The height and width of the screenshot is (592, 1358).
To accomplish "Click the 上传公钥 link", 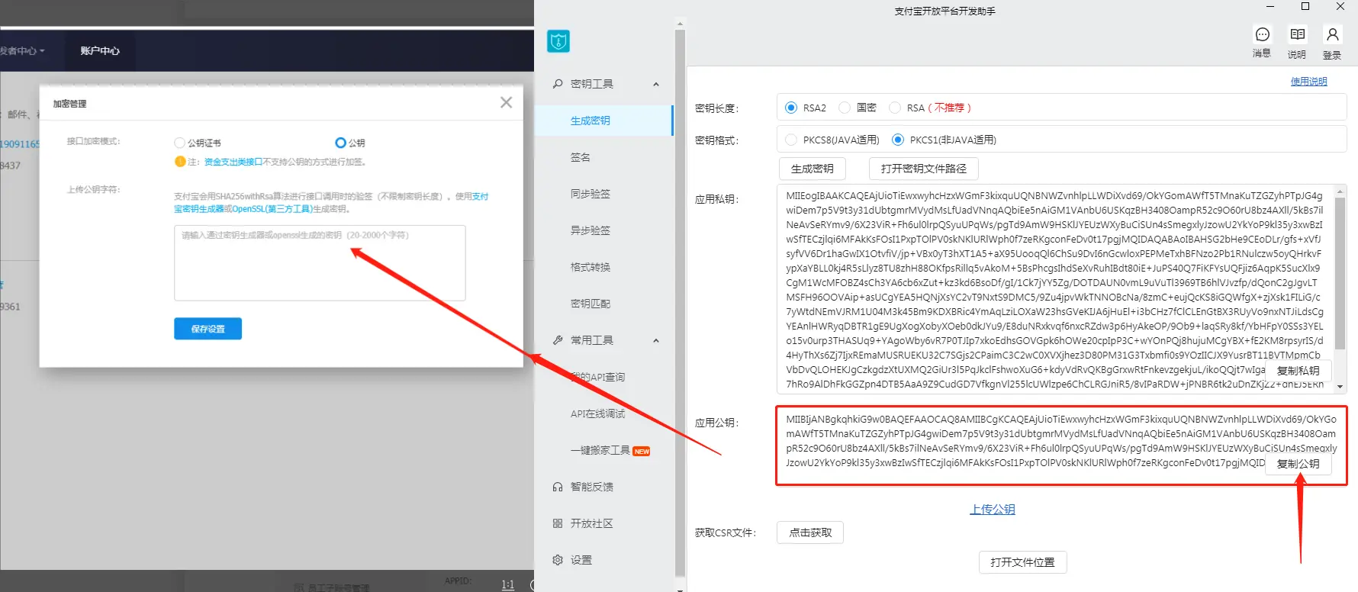I will [x=992, y=509].
